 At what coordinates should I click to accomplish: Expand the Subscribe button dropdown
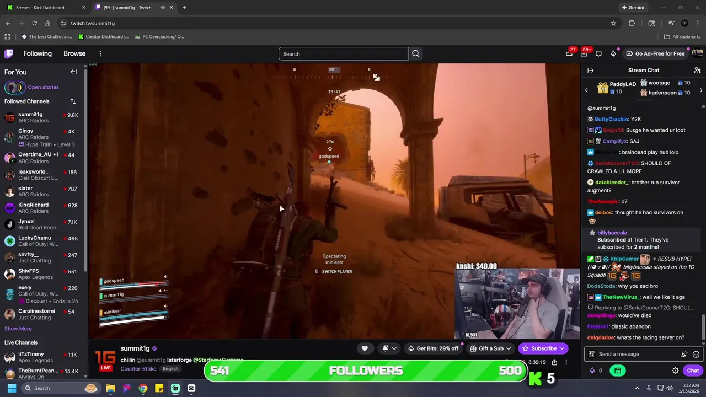[x=561, y=348]
